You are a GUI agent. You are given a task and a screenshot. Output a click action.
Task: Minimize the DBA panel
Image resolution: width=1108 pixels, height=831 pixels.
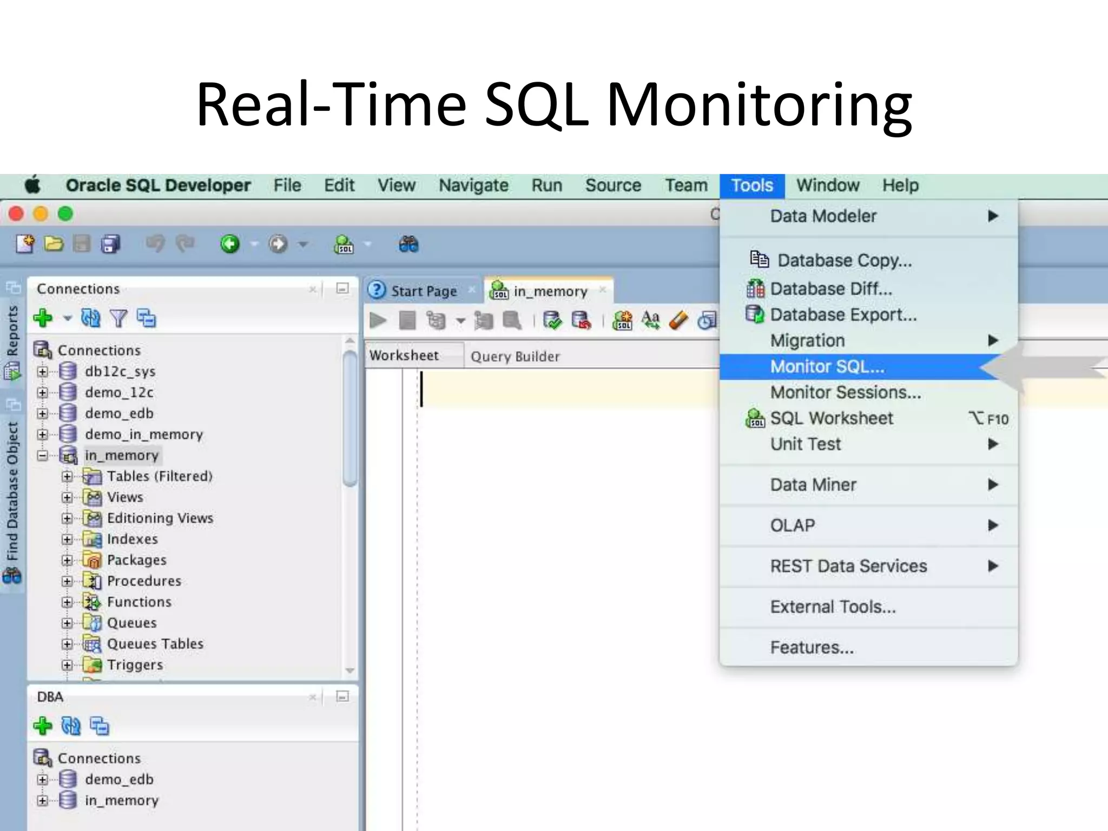(342, 697)
